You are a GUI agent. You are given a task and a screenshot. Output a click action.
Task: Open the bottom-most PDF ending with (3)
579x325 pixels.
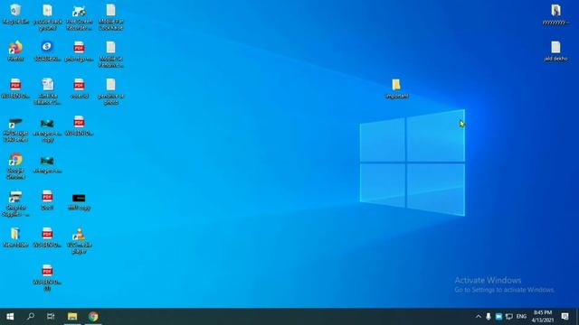(x=47, y=277)
